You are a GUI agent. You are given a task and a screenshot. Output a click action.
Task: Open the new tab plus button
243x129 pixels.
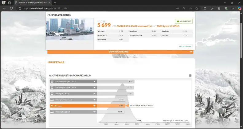(55, 3)
